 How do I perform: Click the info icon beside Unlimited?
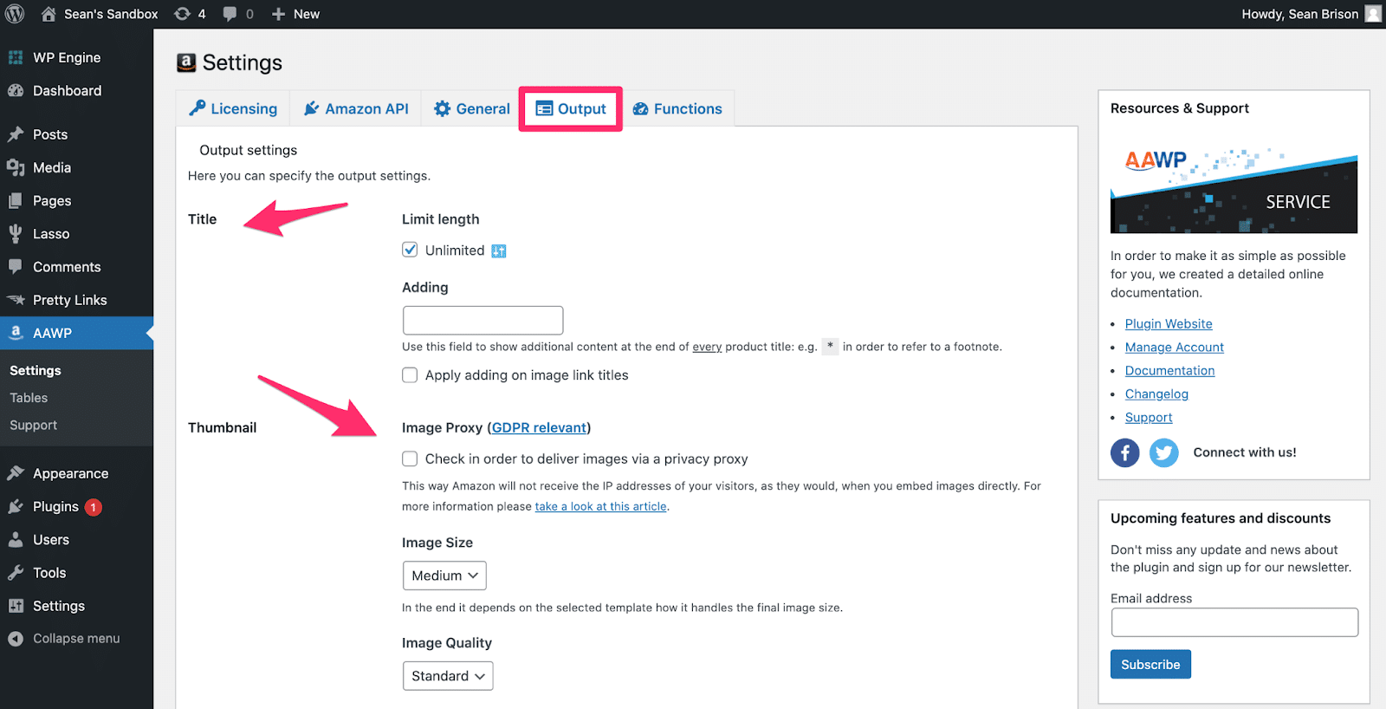499,251
